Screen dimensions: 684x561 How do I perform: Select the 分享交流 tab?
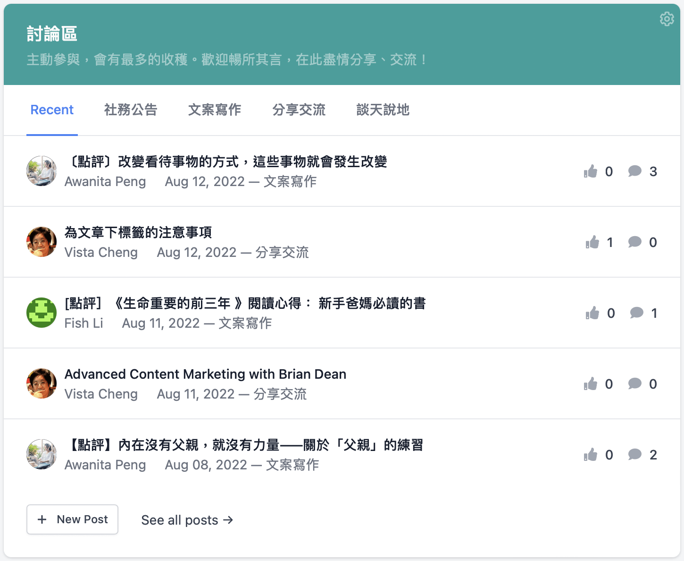point(299,110)
